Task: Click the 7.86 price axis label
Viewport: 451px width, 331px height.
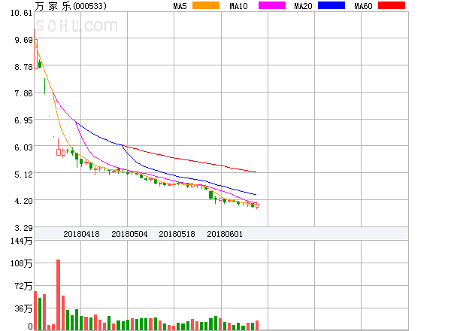Action: [23, 93]
